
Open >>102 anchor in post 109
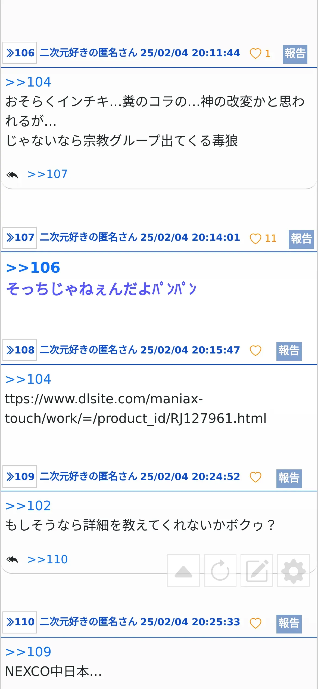[x=28, y=506]
